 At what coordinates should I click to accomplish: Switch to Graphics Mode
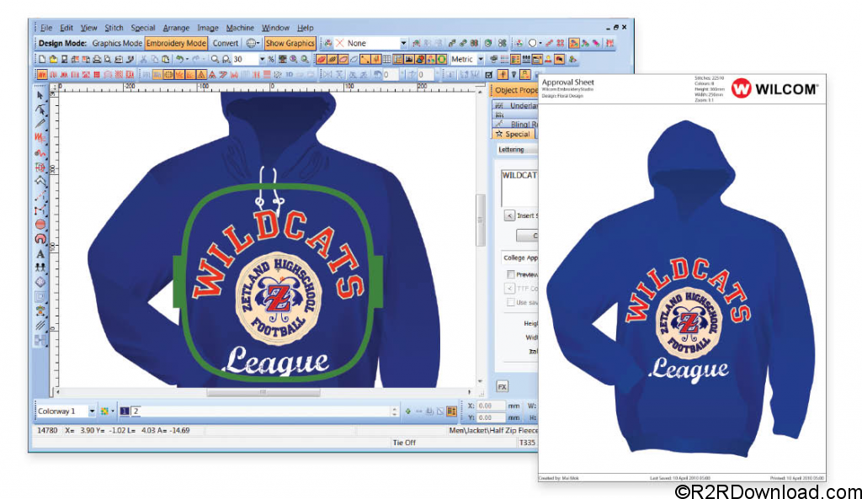tap(117, 43)
